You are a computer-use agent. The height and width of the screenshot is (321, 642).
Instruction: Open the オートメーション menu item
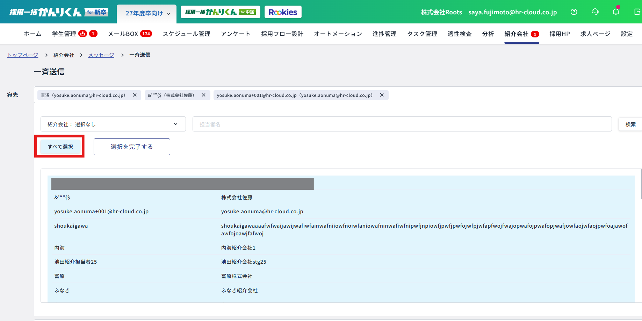[x=338, y=34]
